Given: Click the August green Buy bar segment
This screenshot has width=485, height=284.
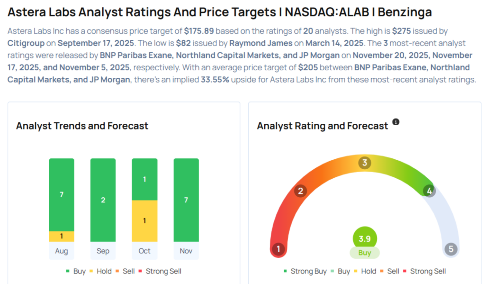Looking at the screenshot, I should tap(62, 195).
